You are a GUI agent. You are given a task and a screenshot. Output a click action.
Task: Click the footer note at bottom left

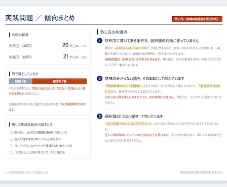pyautogui.click(x=27, y=172)
